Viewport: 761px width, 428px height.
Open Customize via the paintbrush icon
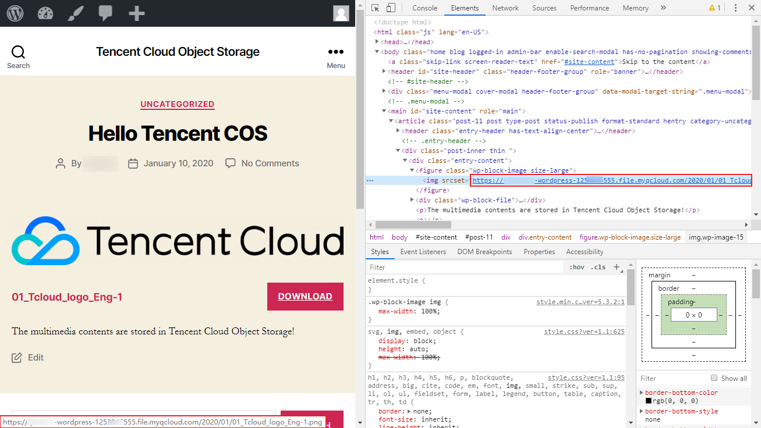click(x=76, y=13)
